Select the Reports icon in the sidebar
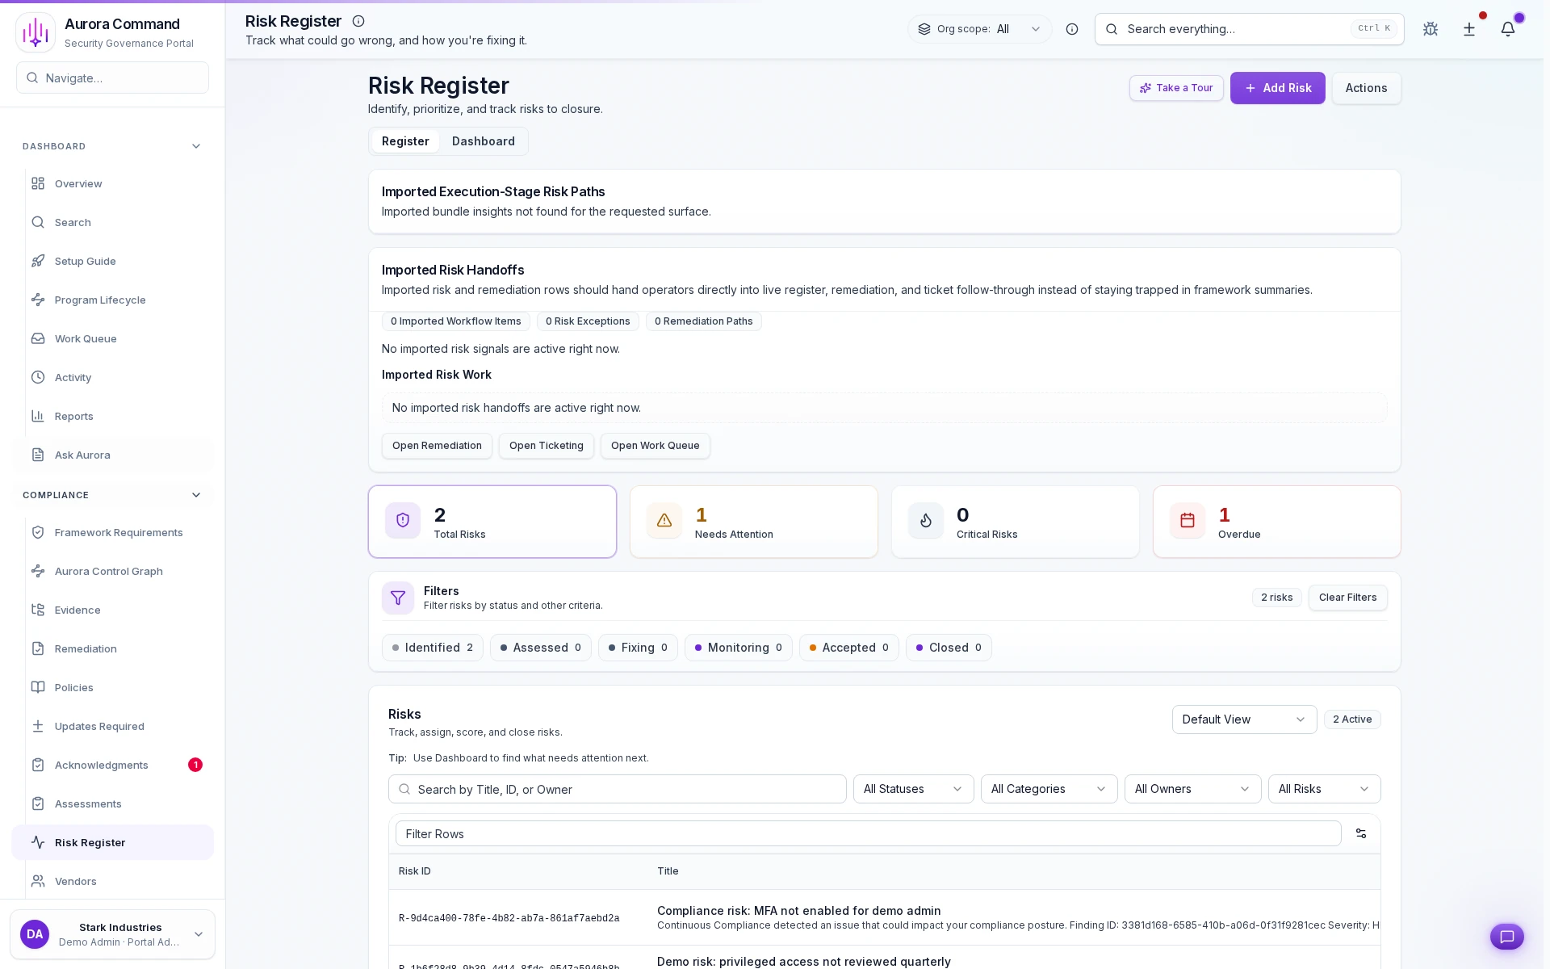 click(73, 416)
